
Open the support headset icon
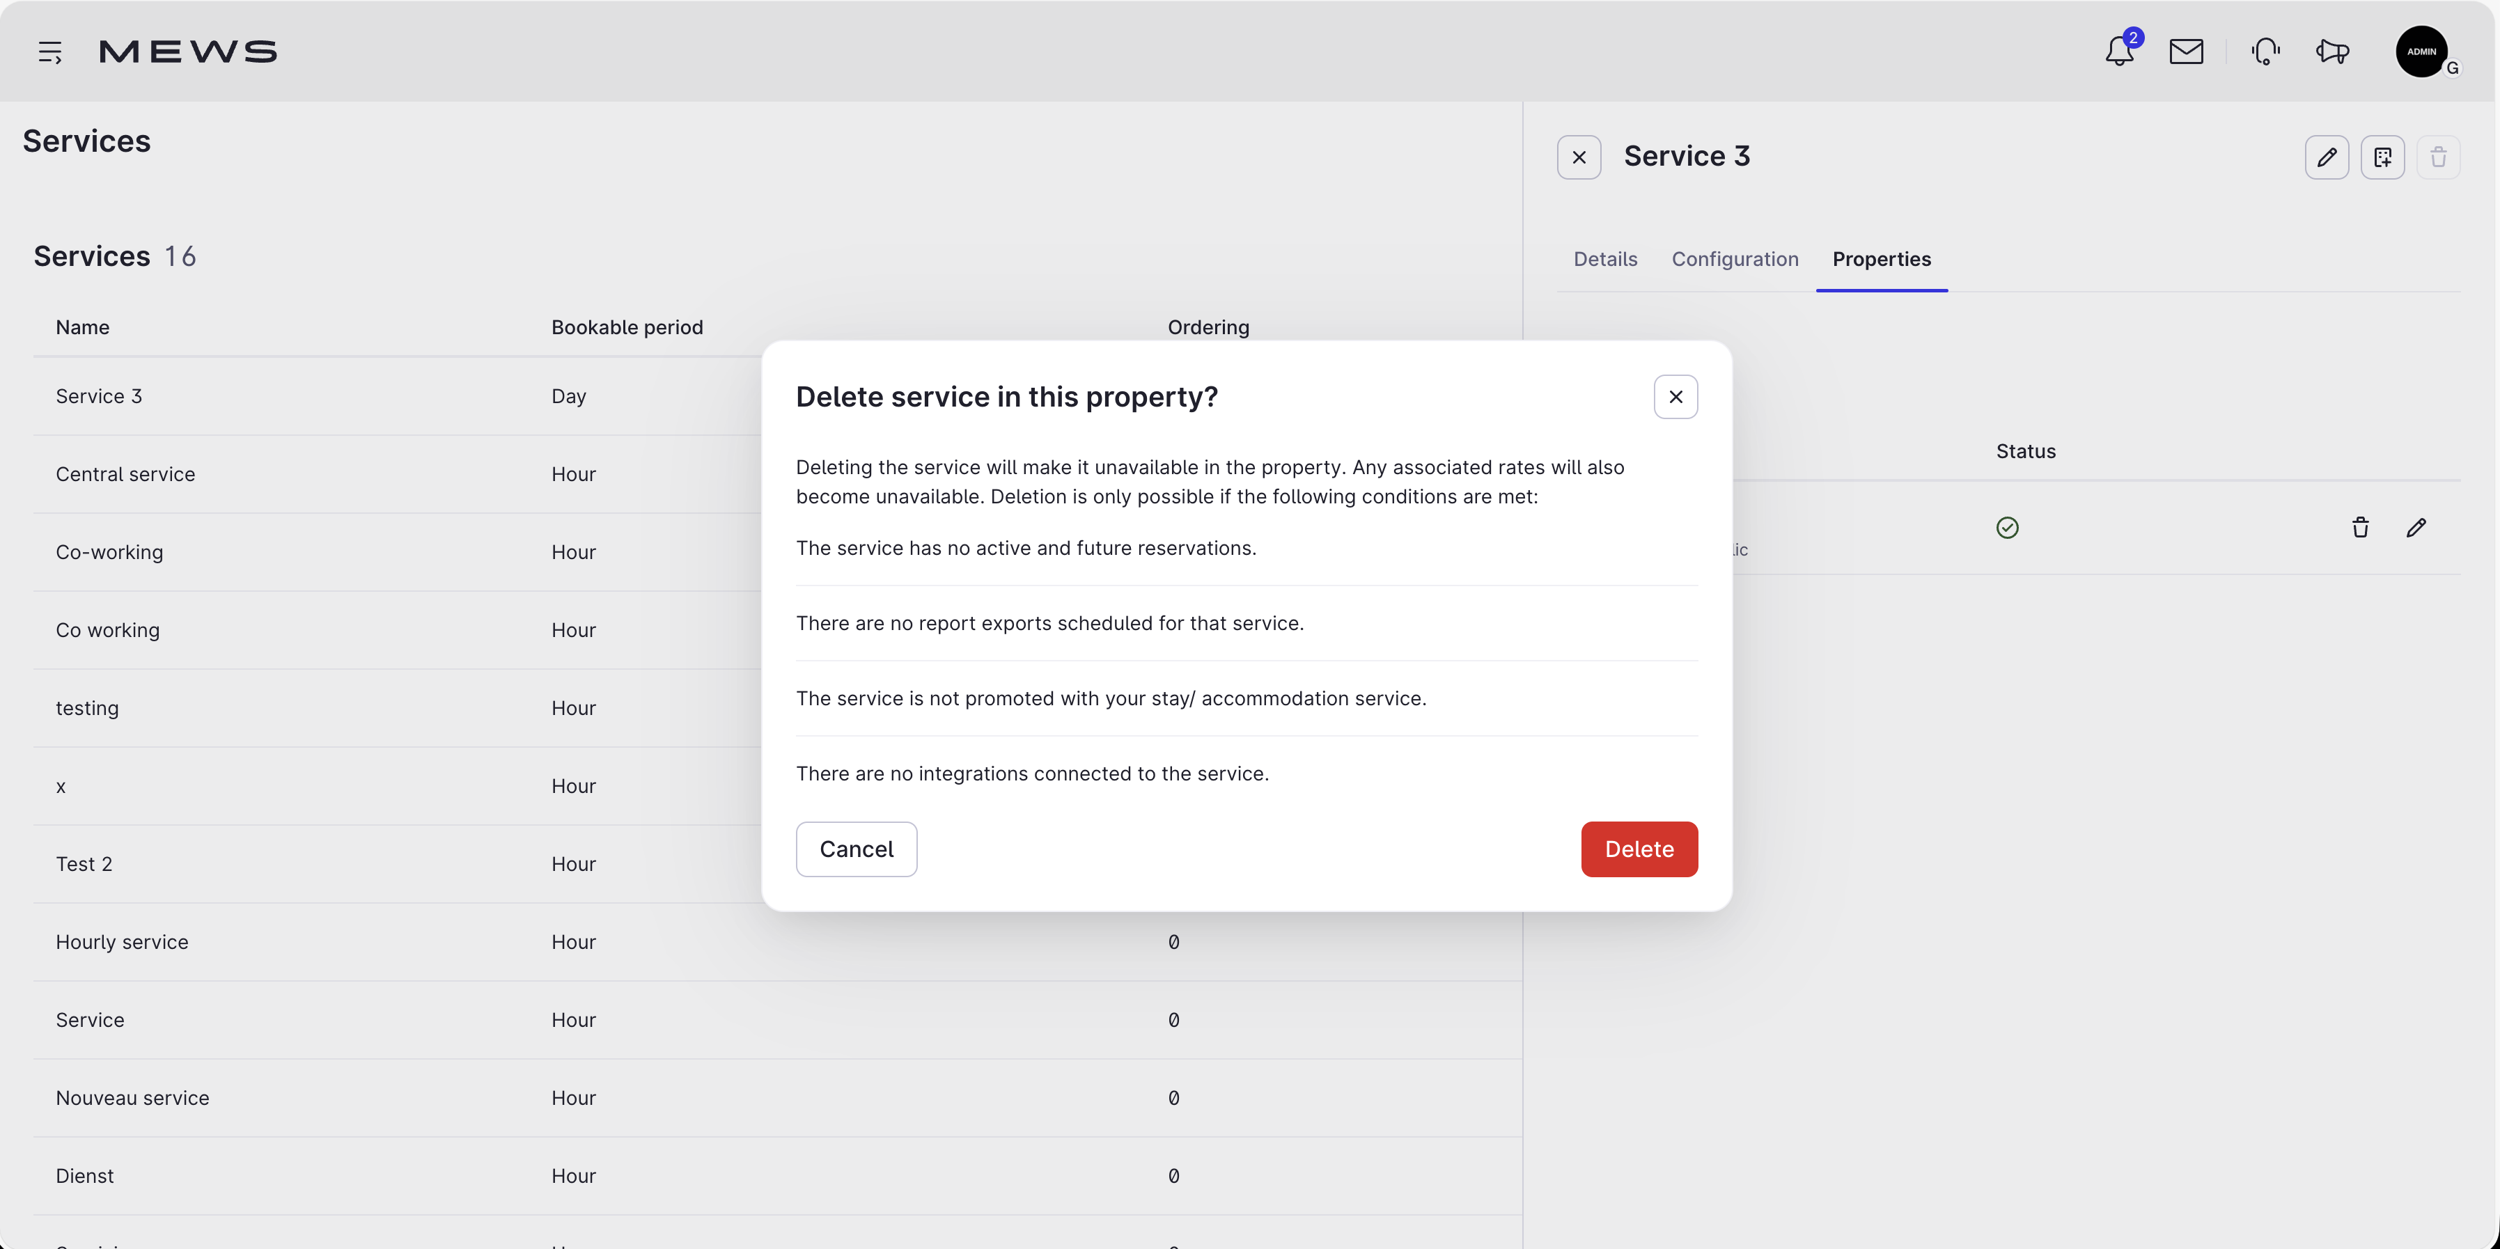coord(2265,52)
